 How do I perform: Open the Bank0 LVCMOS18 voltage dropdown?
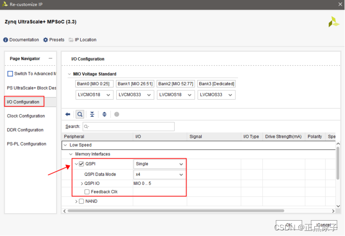[x=94, y=95]
